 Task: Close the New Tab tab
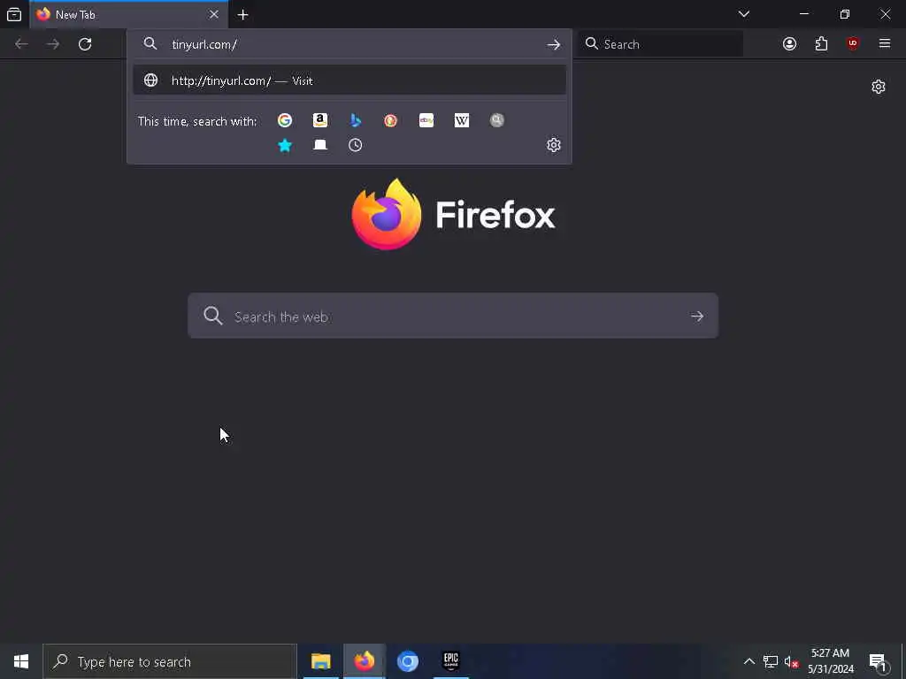click(214, 14)
